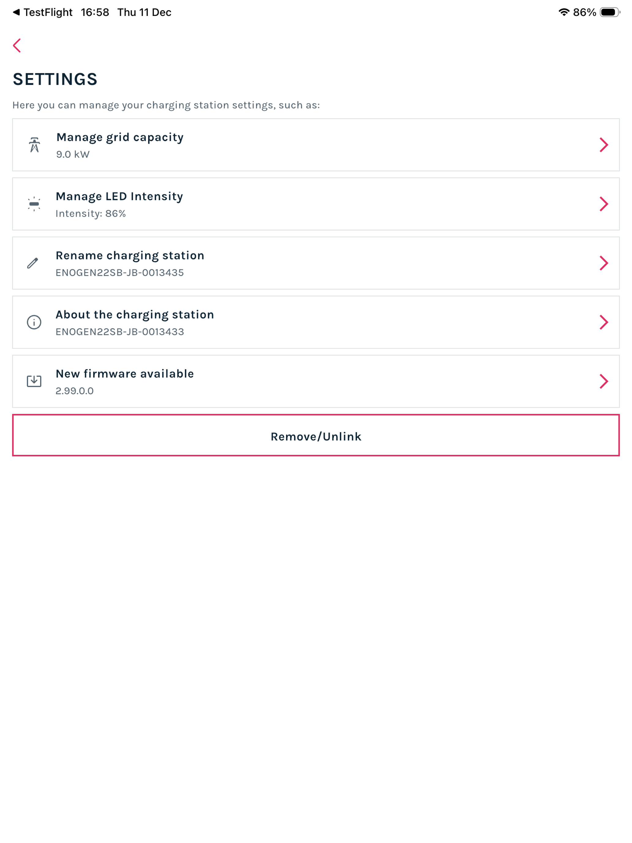This screenshot has width=632, height=843.
Task: Open New firmware available chevron
Action: tap(604, 381)
